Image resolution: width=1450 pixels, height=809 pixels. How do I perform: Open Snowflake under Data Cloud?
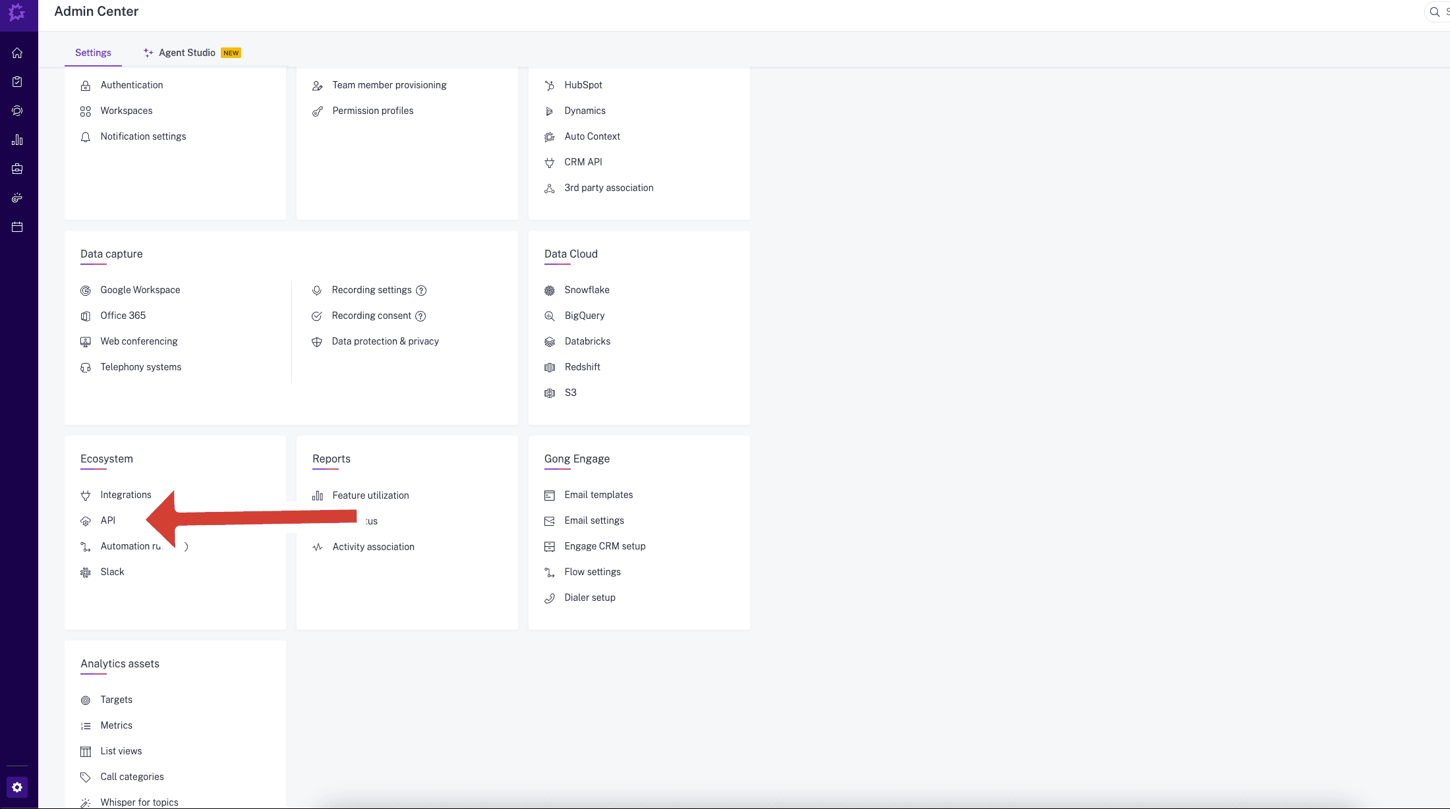click(587, 290)
